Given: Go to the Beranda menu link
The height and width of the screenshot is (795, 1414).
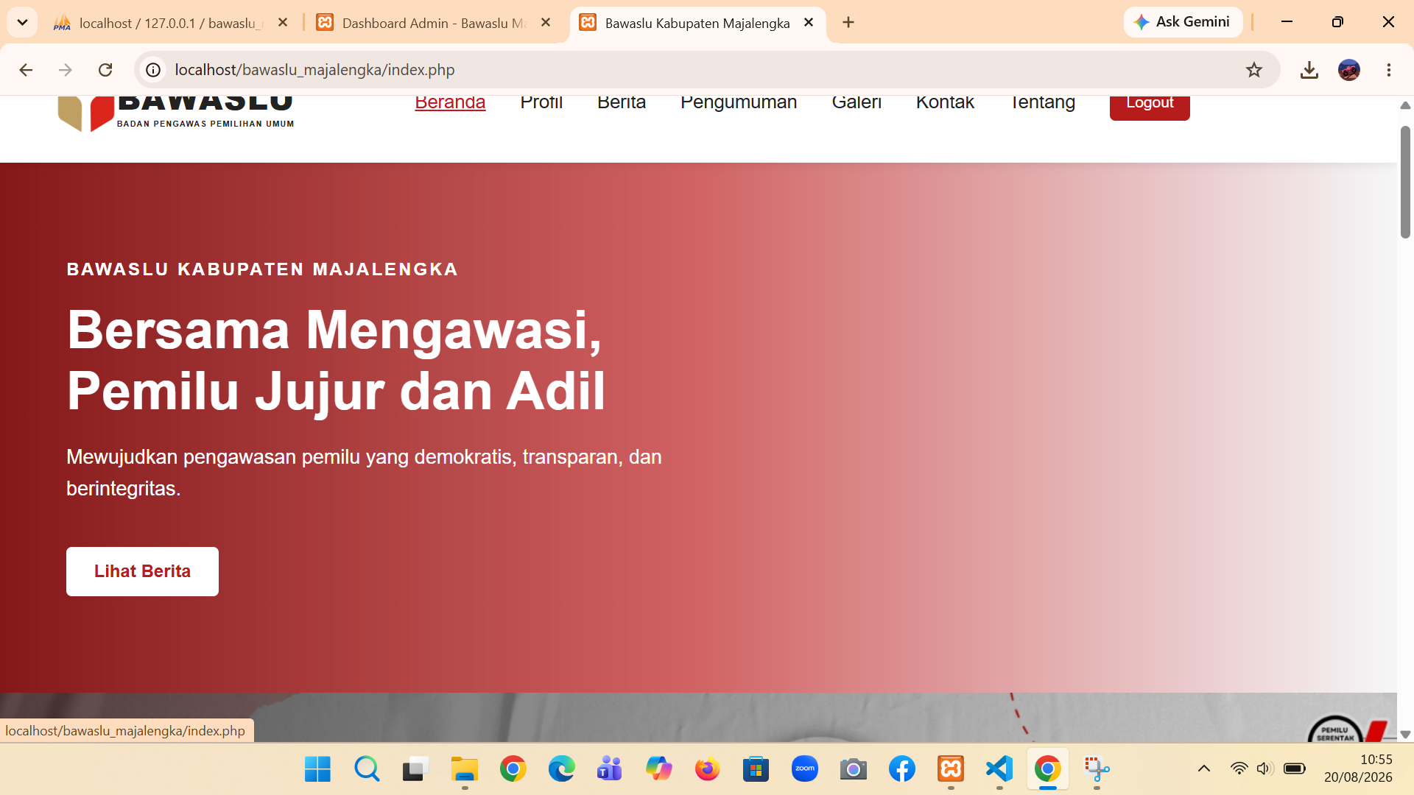Looking at the screenshot, I should click(x=450, y=102).
